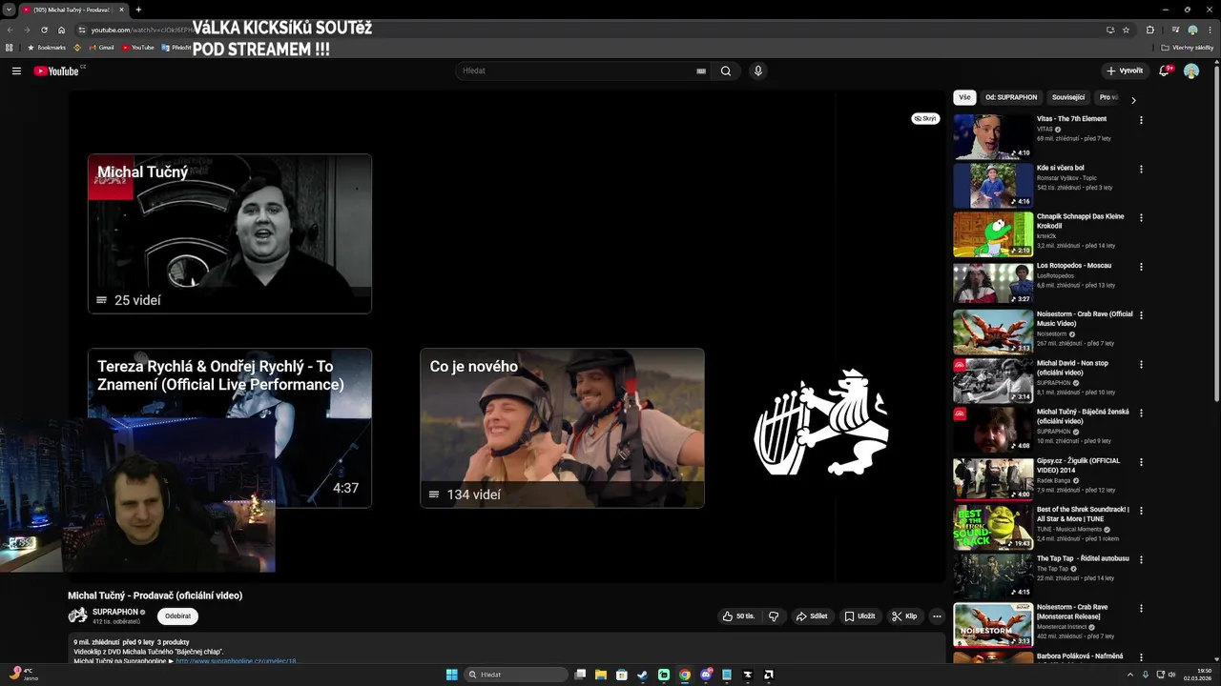Screen dimensions: 1221x686
Task: Hide end screen with Skrýt button
Action: tap(925, 118)
